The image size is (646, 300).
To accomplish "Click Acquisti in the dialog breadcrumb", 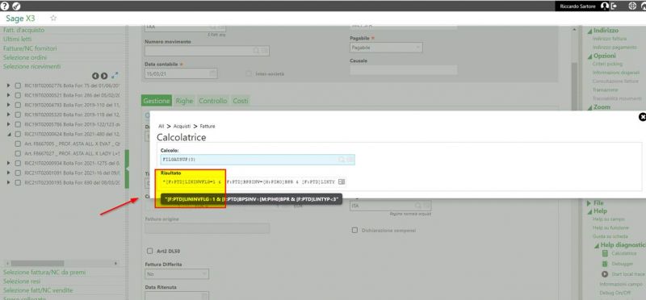I will pyautogui.click(x=182, y=127).
